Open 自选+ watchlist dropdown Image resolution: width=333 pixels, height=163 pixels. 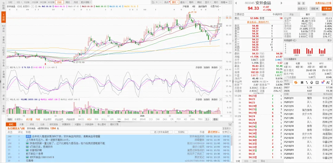302,9
